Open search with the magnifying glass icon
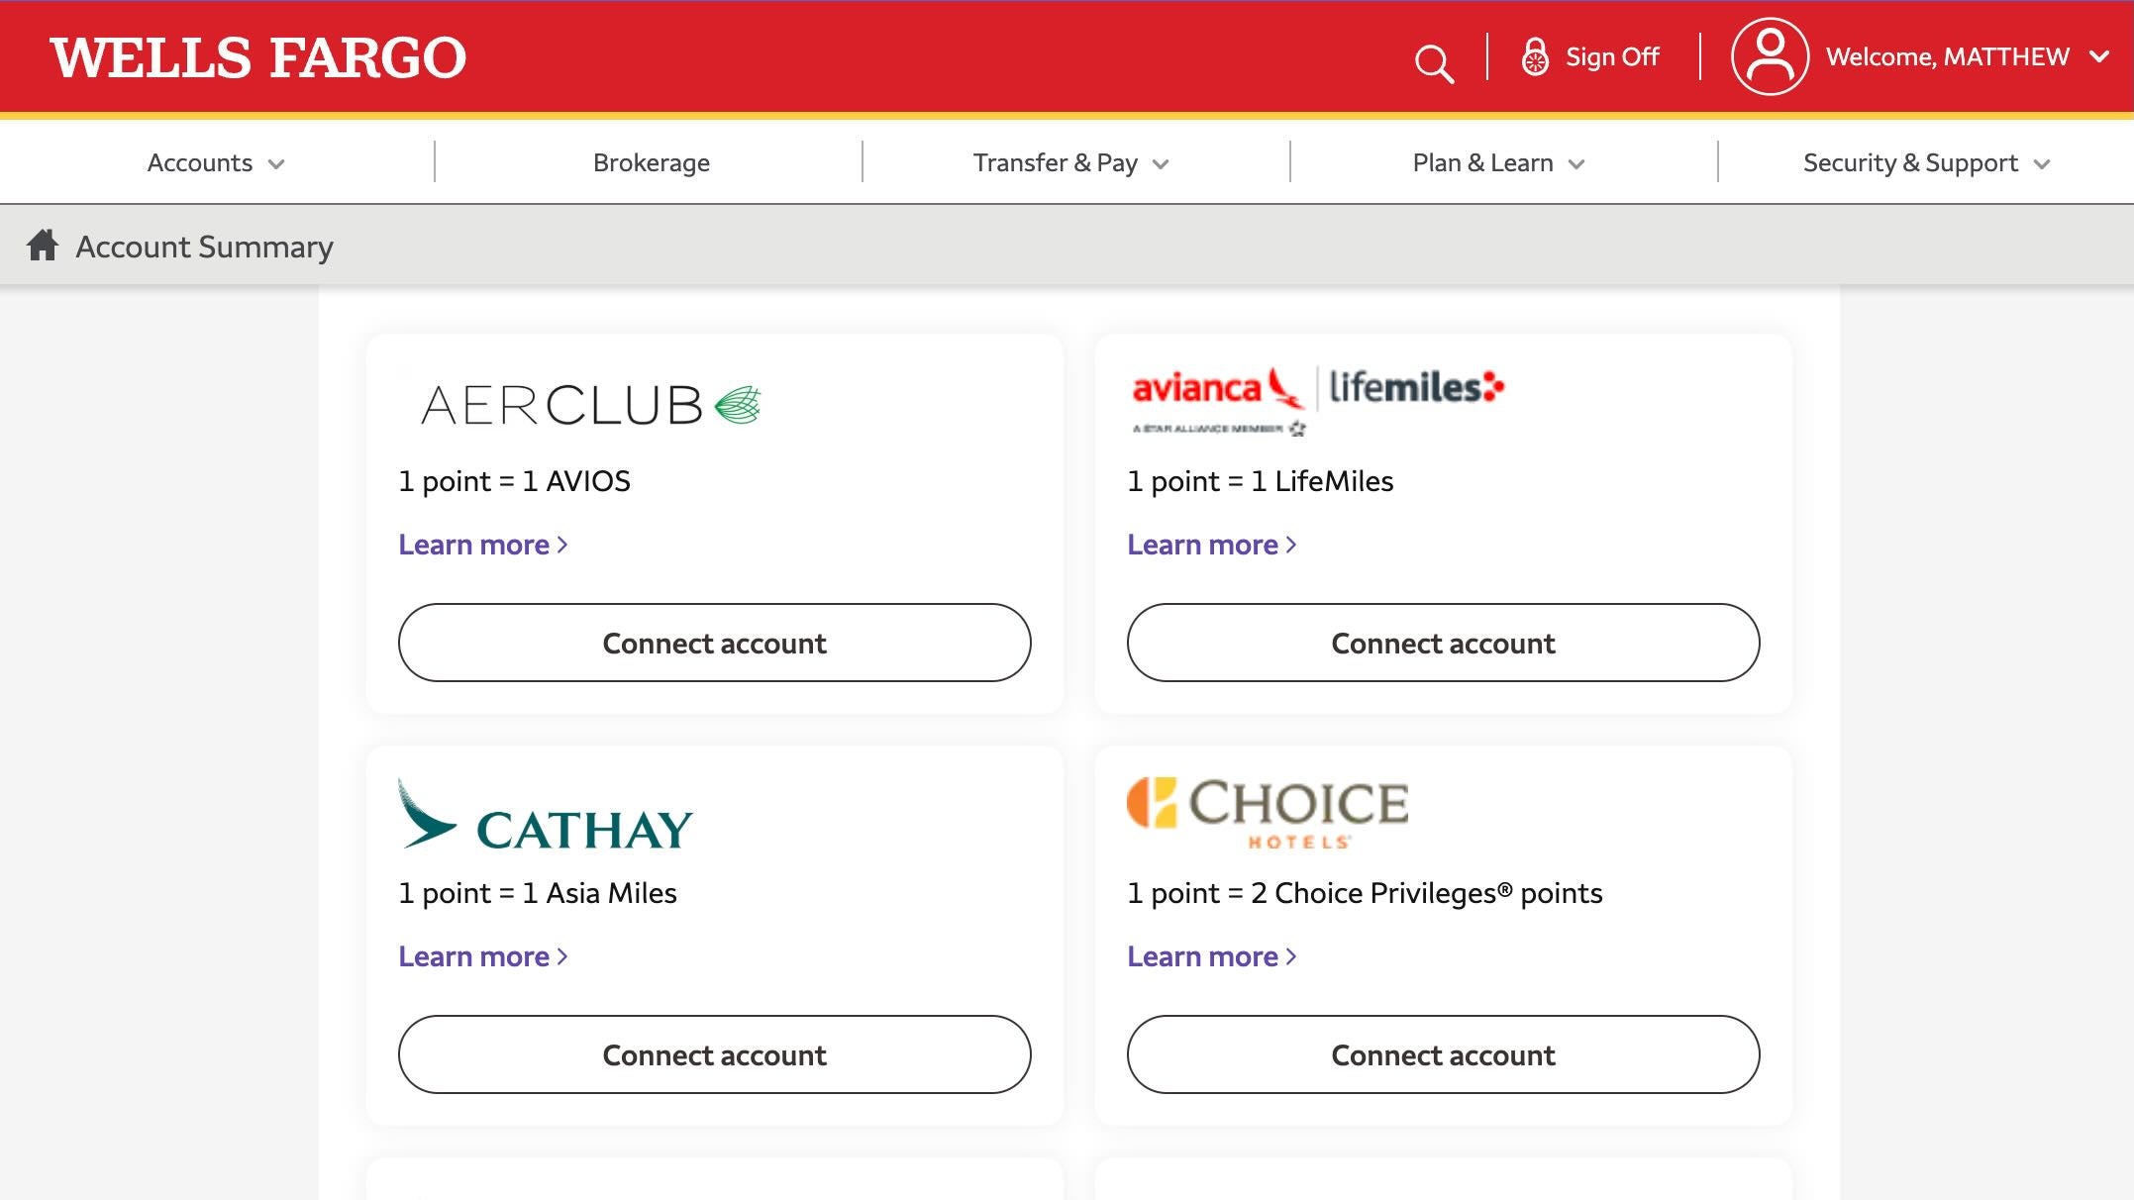 point(1434,63)
